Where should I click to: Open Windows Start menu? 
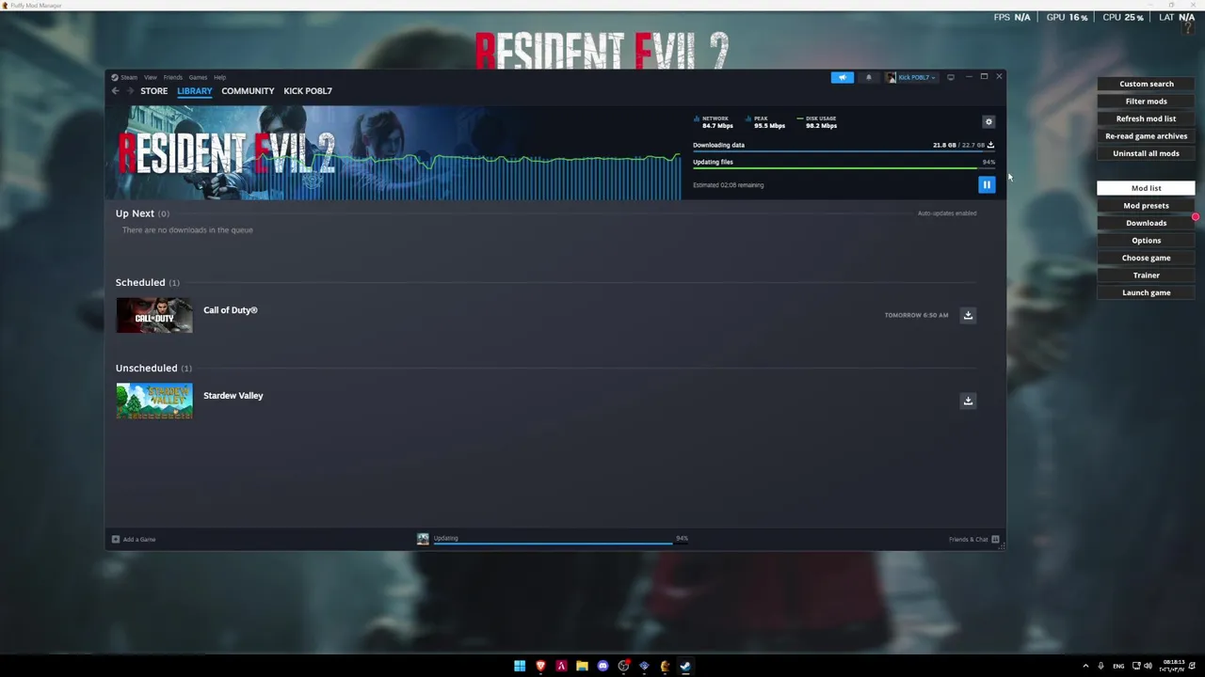[x=520, y=666]
